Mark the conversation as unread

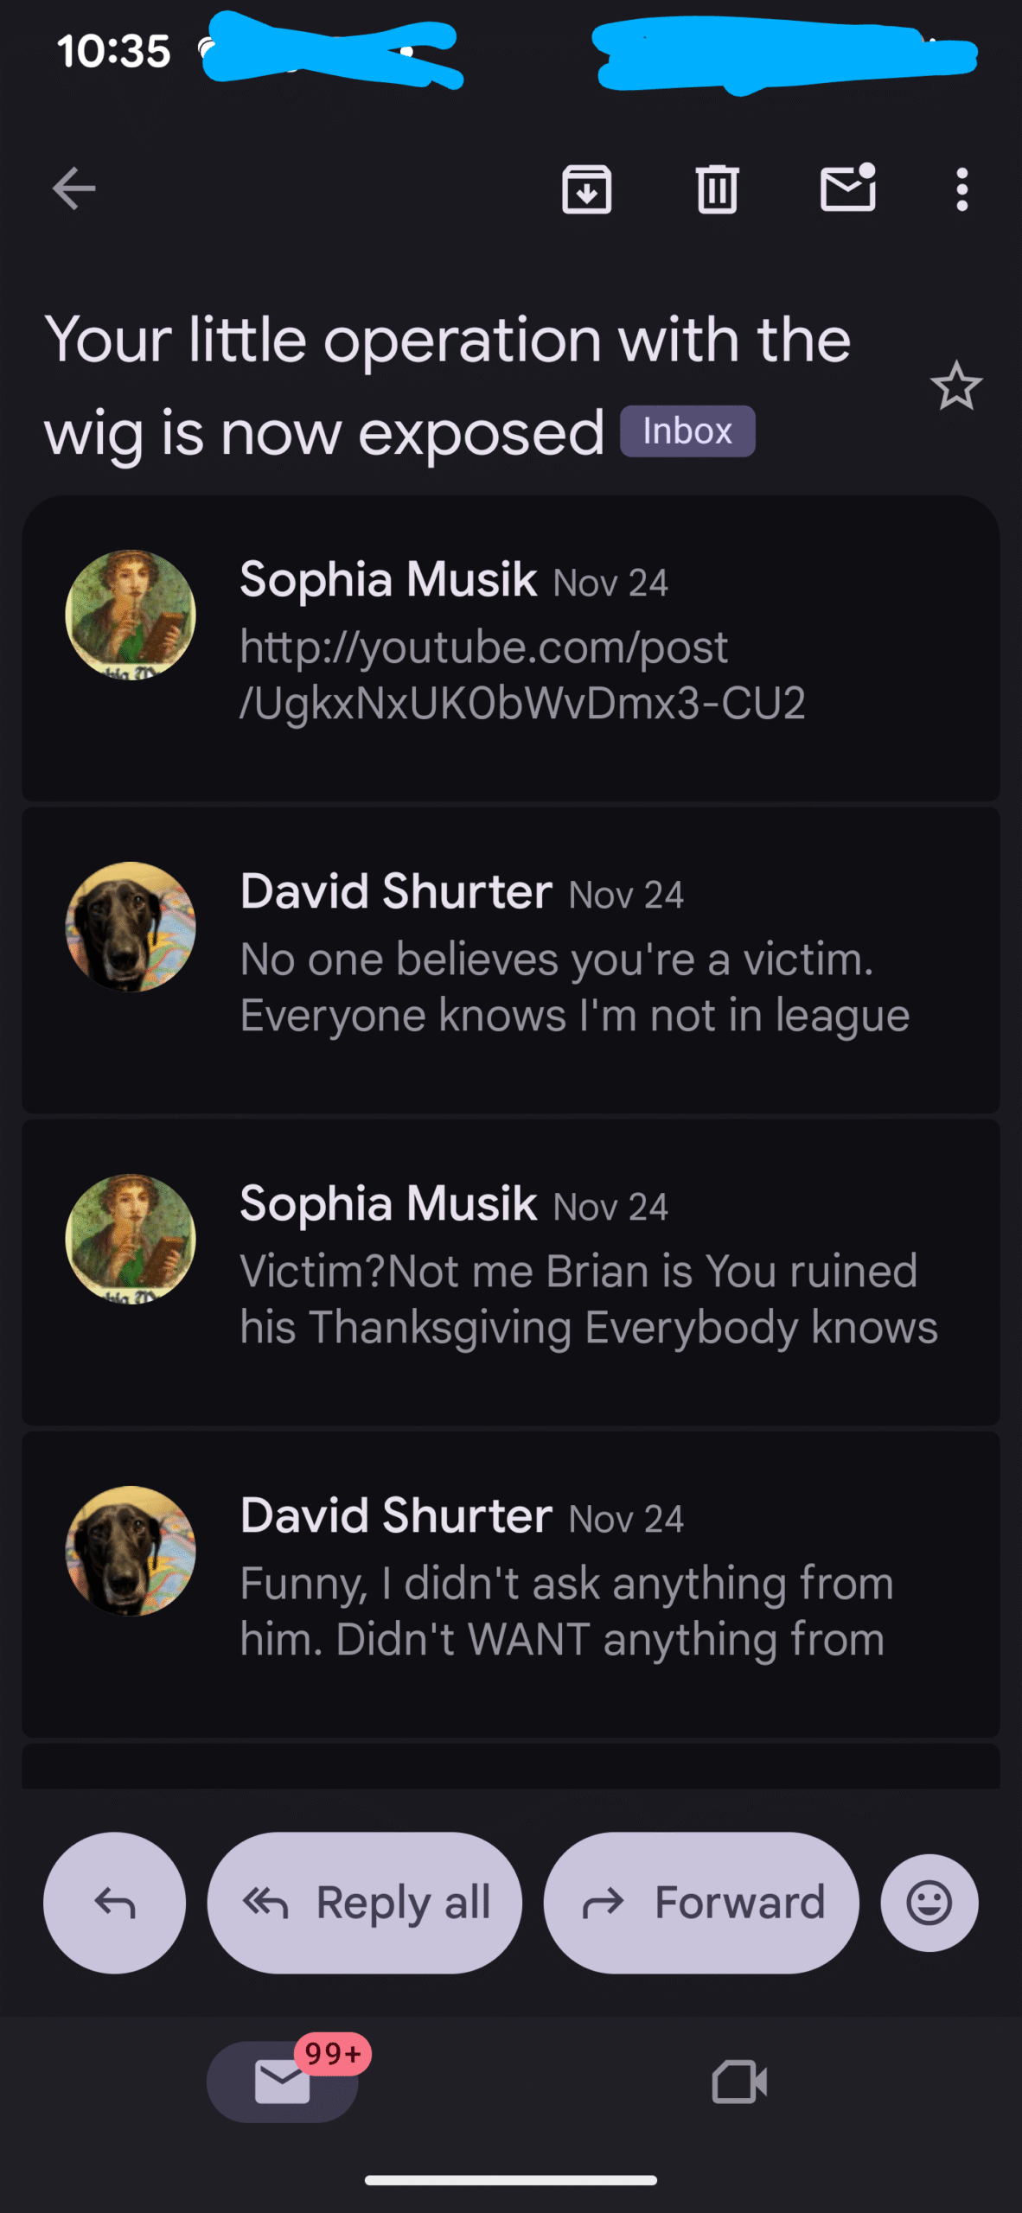pyautogui.click(x=847, y=188)
